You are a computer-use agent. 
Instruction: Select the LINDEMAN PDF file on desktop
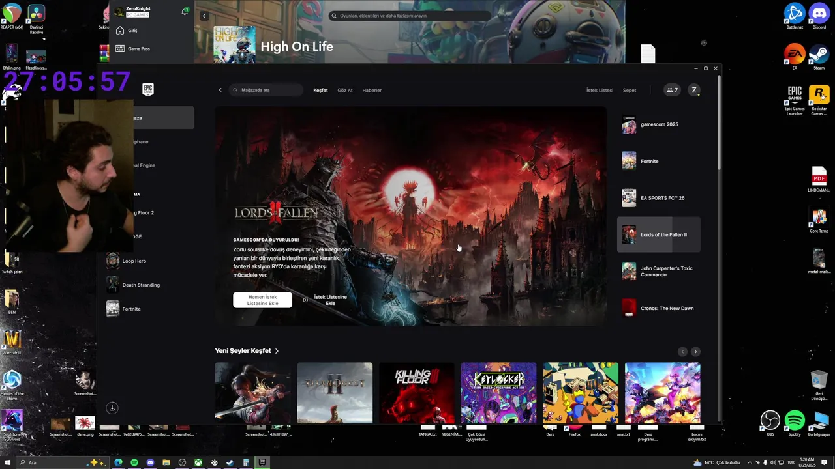[819, 180]
